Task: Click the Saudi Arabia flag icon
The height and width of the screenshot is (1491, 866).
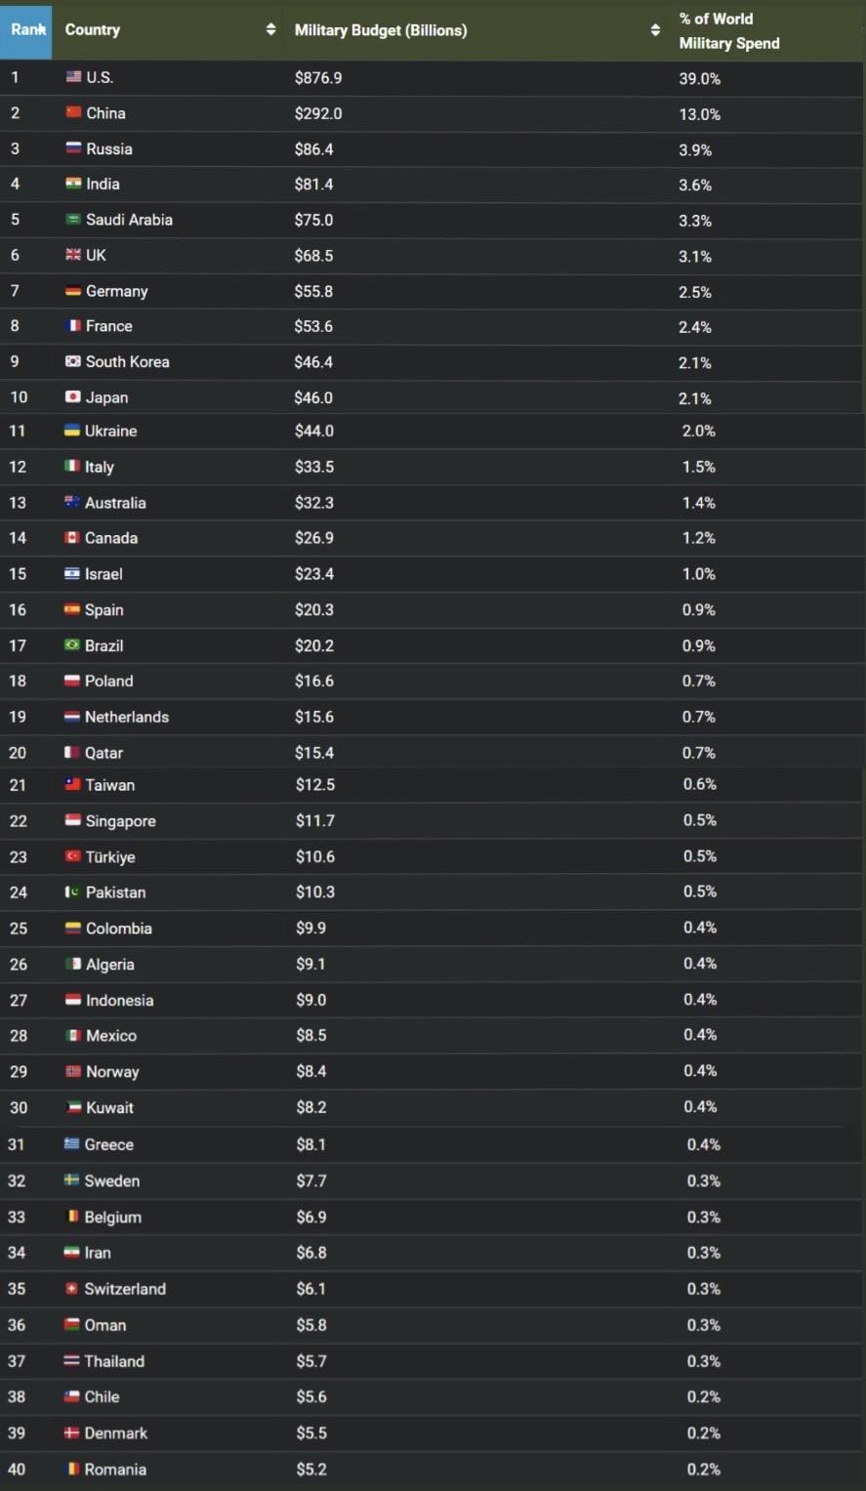Action: tap(73, 220)
